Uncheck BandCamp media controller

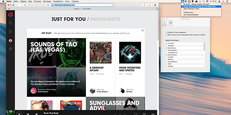tap(167, 48)
